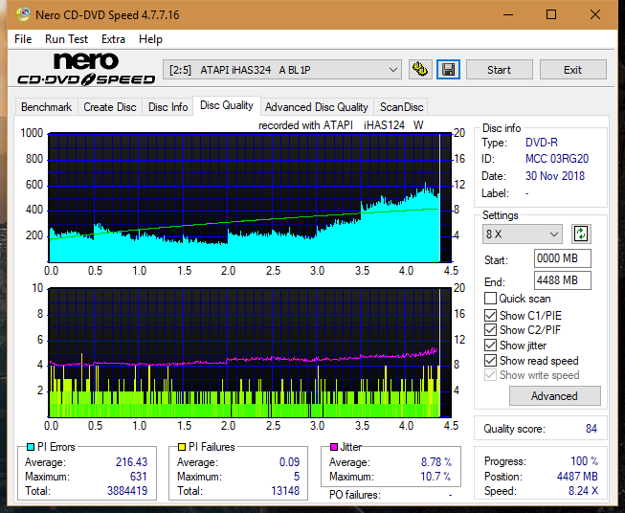Click the Nero app icon in title bar
625x513 pixels.
coord(23,14)
